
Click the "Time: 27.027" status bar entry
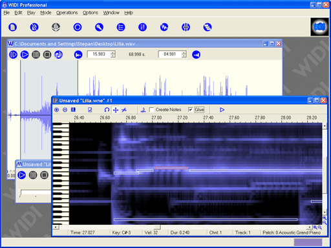pyautogui.click(x=83, y=232)
